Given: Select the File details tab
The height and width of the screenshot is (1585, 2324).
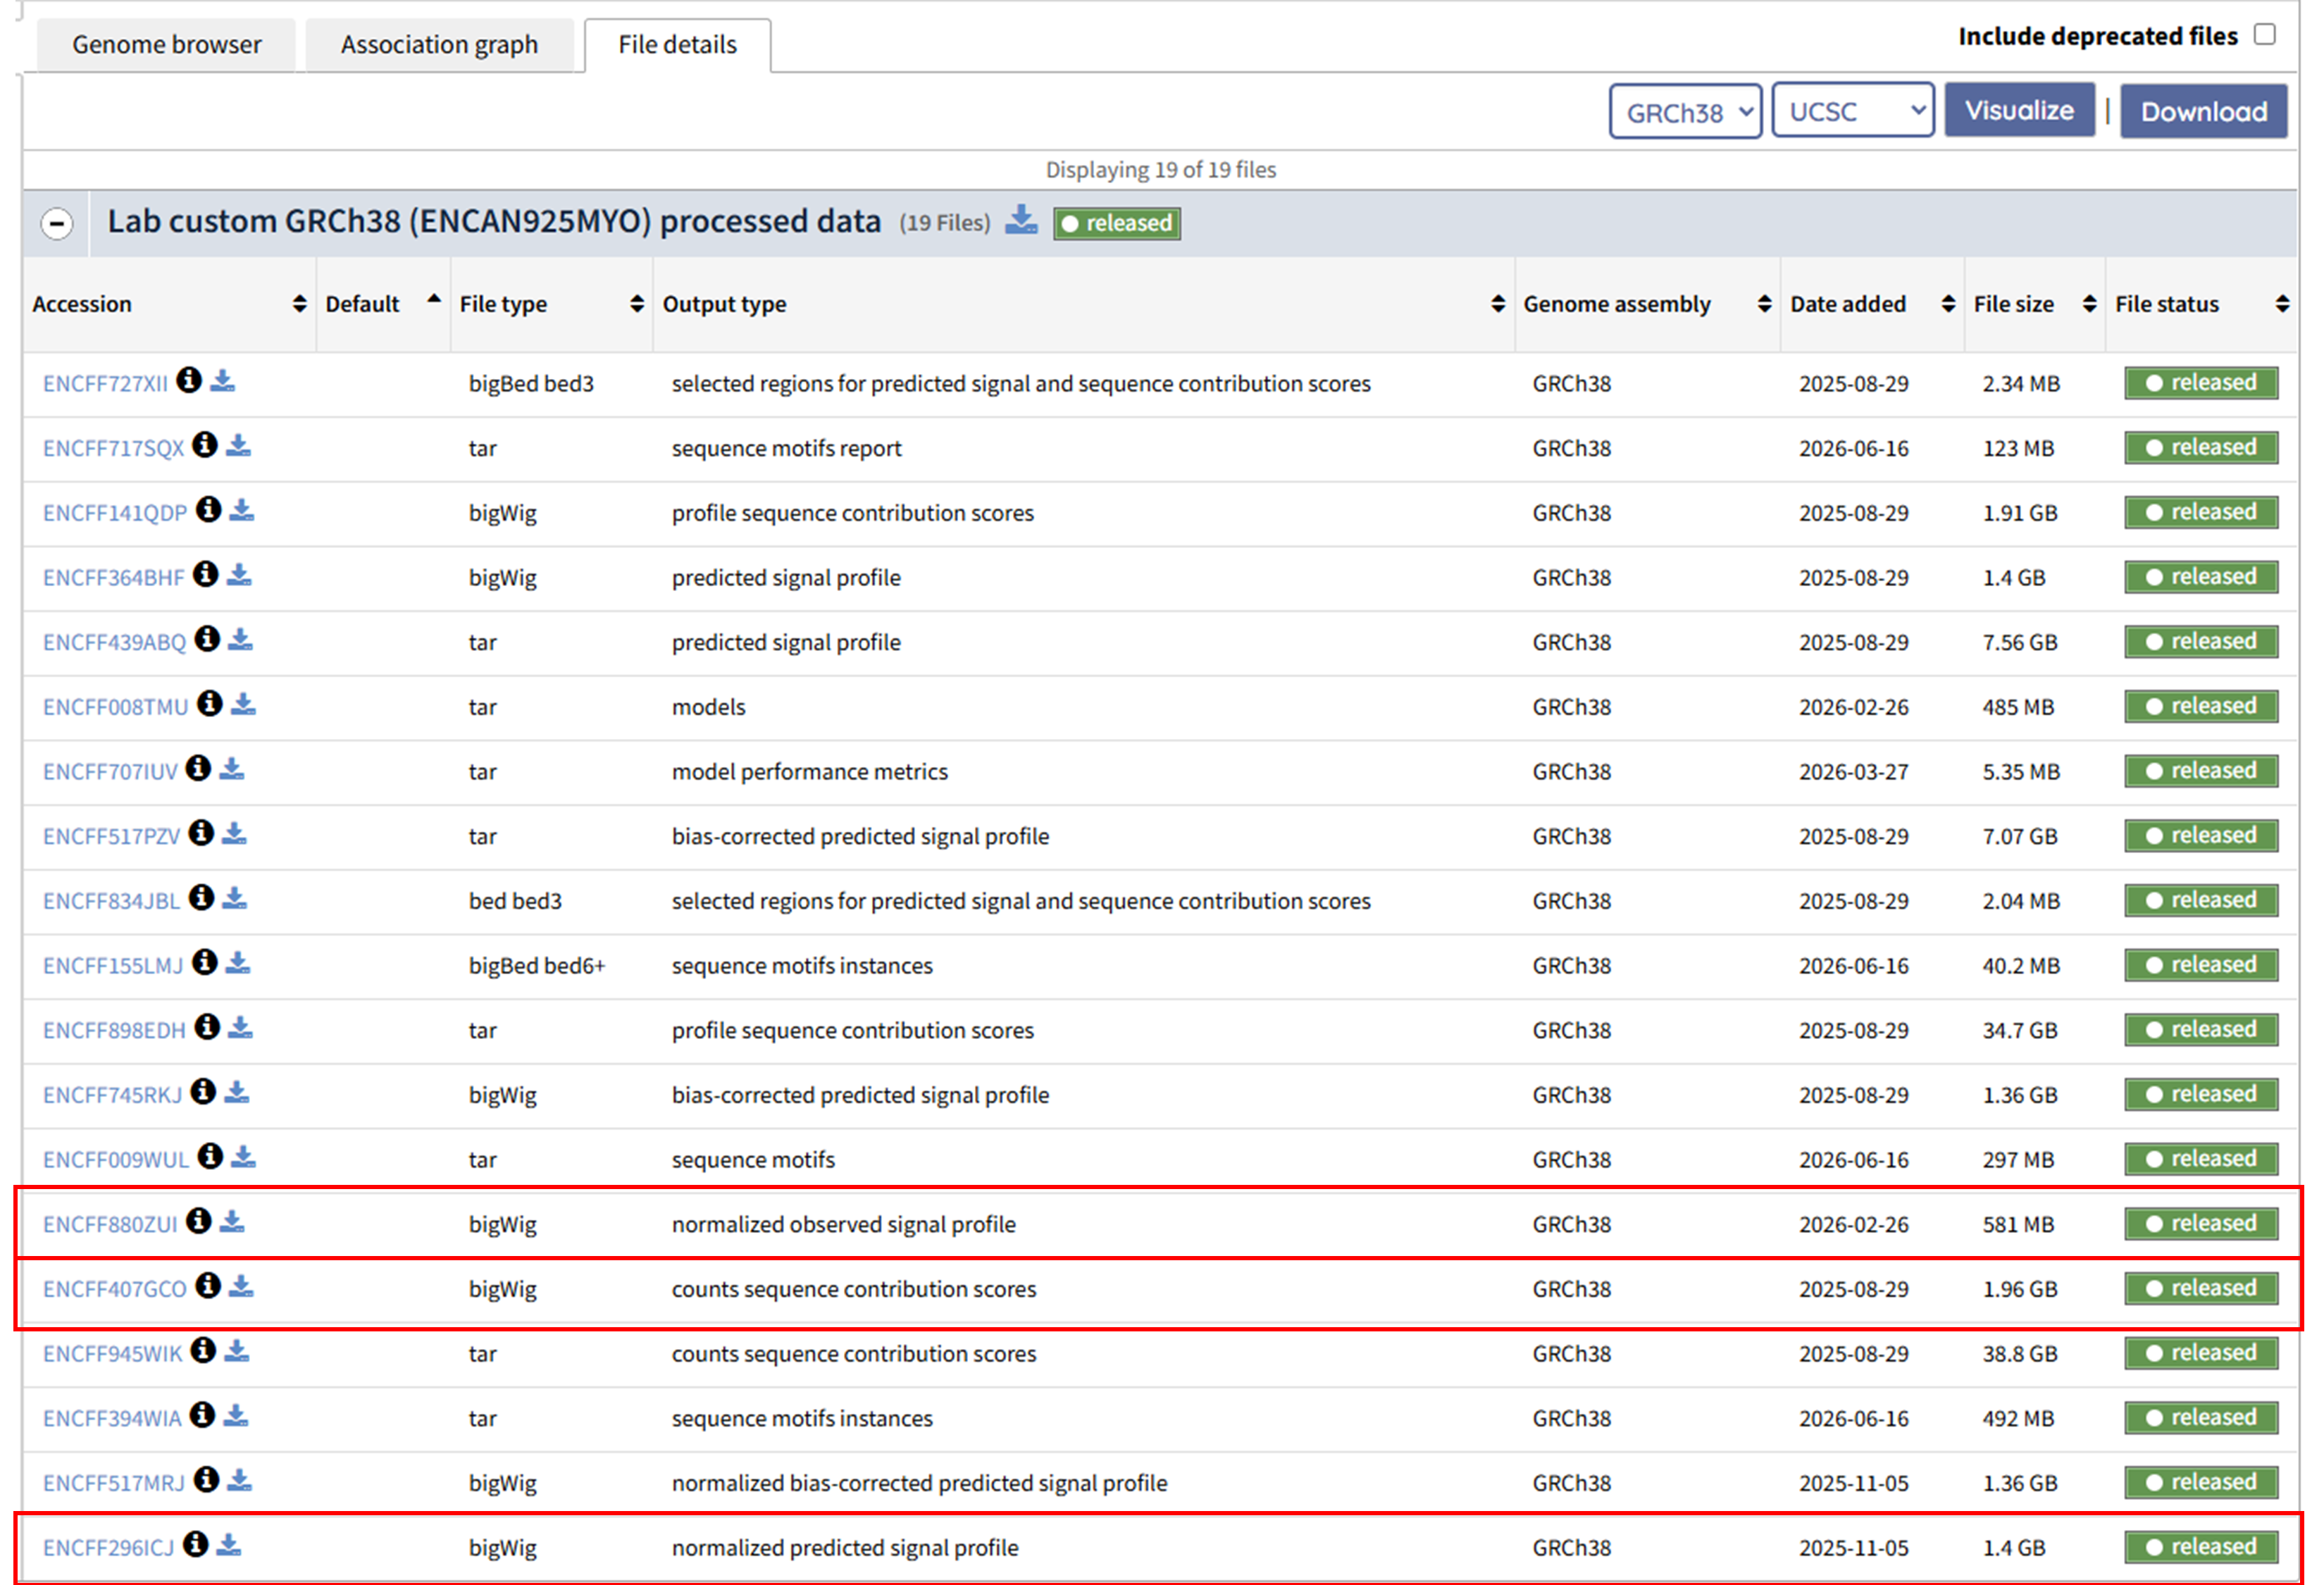Looking at the screenshot, I should tap(677, 45).
